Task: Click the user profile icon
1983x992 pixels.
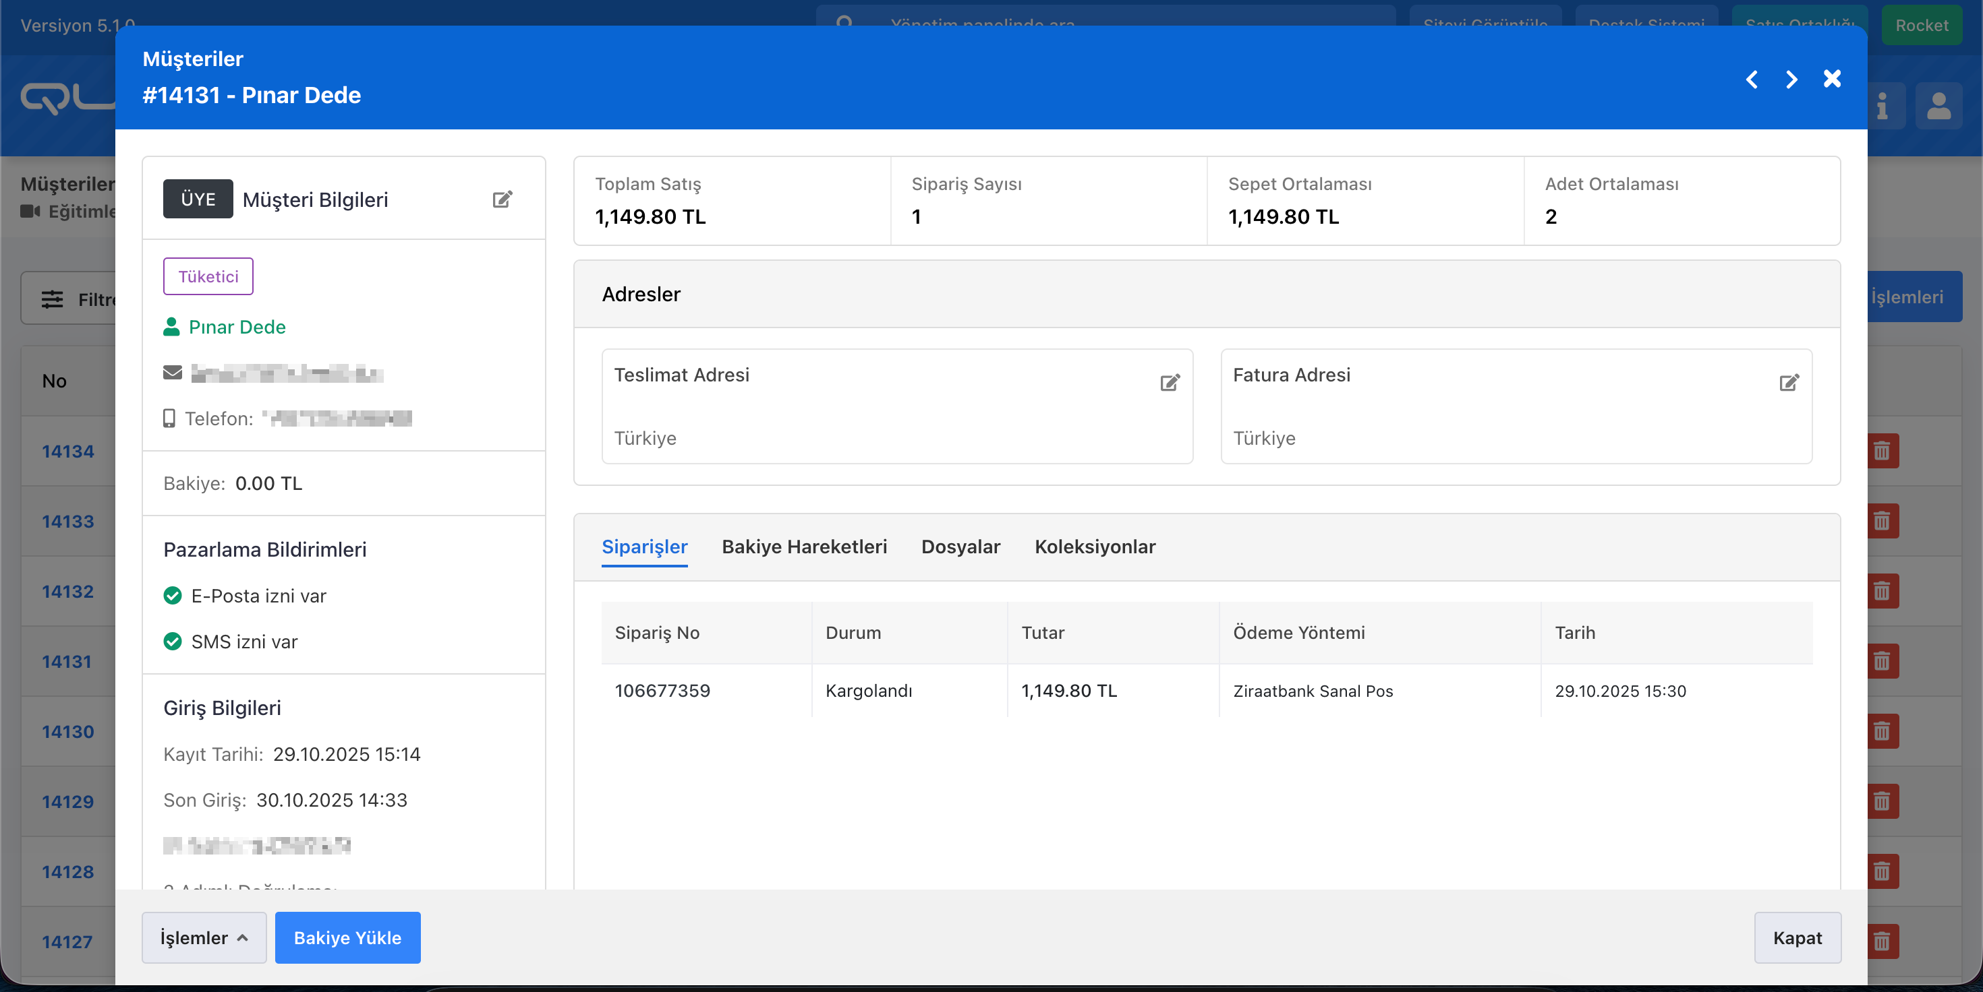Action: (x=1938, y=106)
